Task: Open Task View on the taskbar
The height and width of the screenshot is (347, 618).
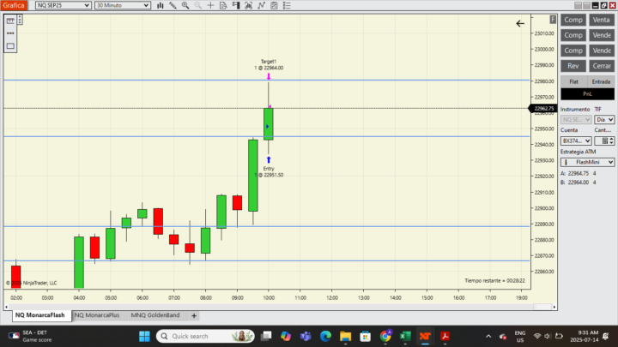Action: (x=266, y=337)
